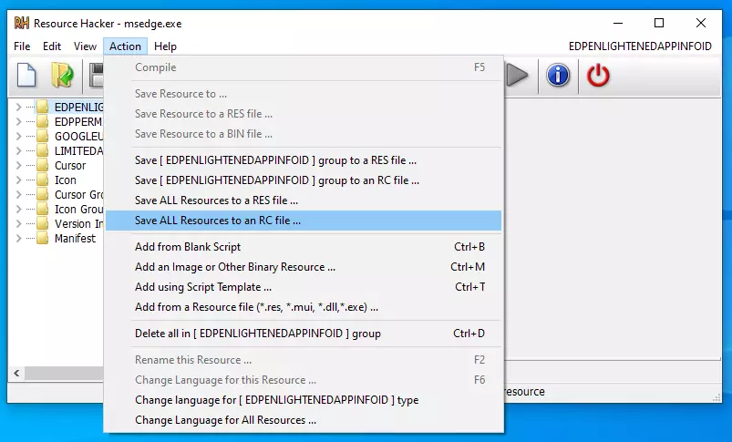Click the Manifest folder icon in tree
The height and width of the screenshot is (442, 732).
click(43, 238)
